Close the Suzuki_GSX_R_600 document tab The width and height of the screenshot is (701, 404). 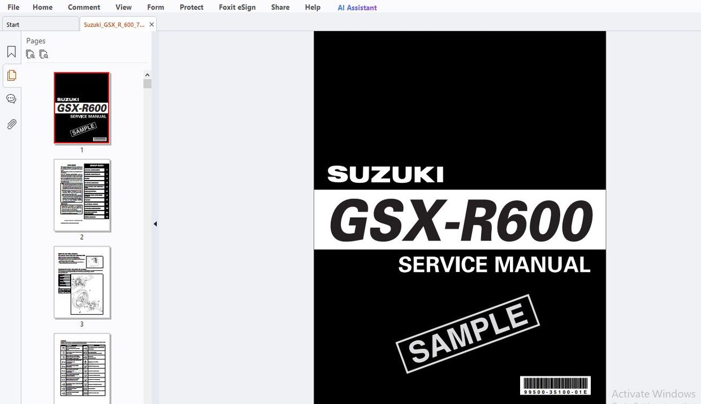click(151, 24)
